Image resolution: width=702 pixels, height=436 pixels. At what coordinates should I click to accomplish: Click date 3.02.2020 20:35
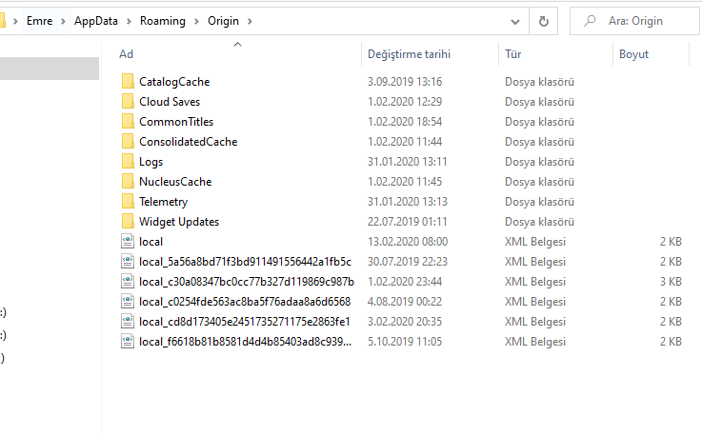click(x=405, y=322)
